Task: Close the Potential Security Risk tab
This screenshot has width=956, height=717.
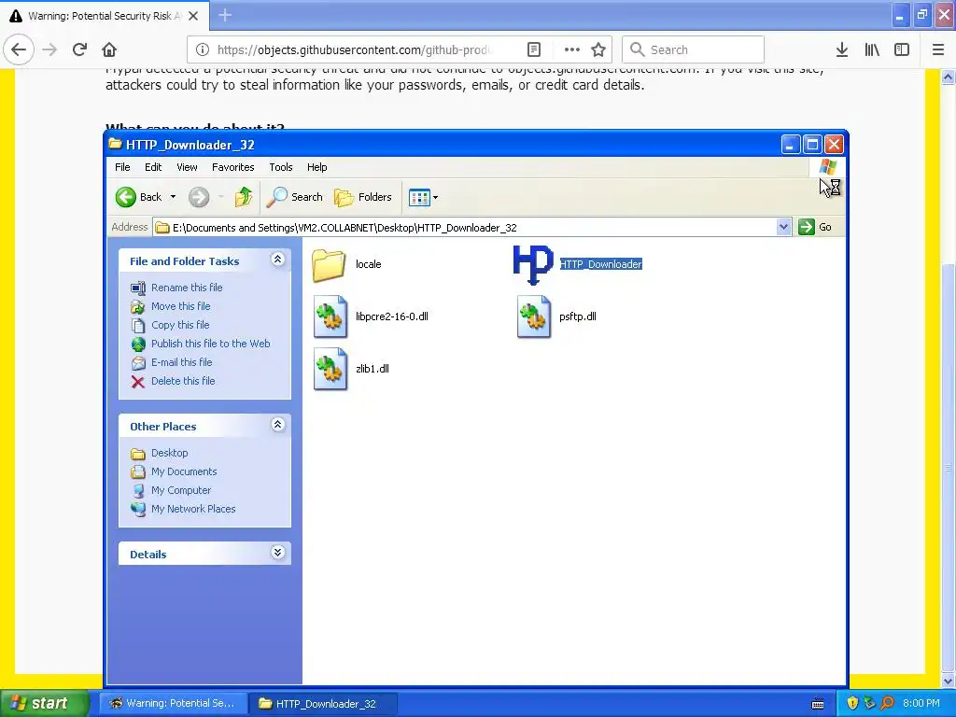Action: (x=193, y=16)
